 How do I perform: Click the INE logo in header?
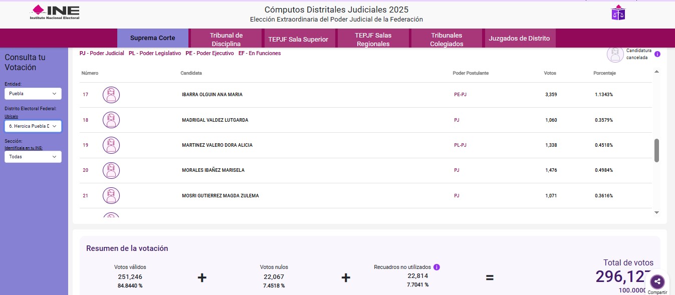tap(55, 12)
